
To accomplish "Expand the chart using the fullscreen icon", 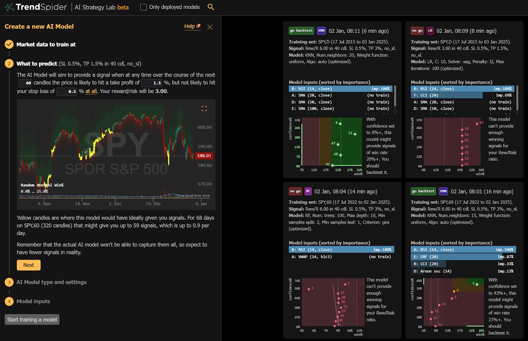I will (x=204, y=108).
